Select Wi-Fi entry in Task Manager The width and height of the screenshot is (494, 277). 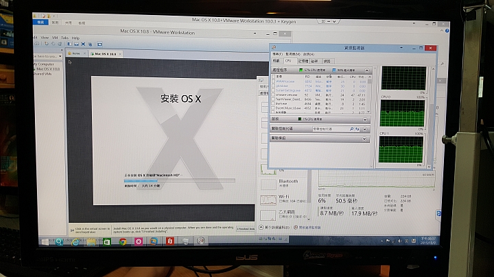coord(283,198)
